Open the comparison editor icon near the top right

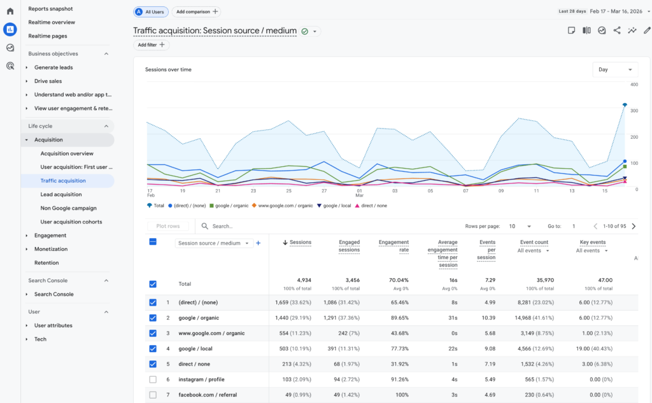tap(586, 30)
